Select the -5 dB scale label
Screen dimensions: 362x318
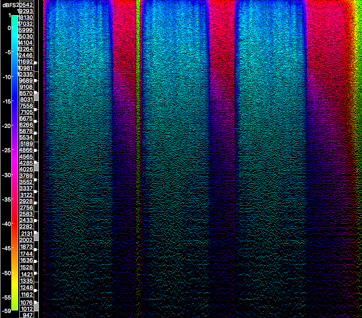click(8, 52)
